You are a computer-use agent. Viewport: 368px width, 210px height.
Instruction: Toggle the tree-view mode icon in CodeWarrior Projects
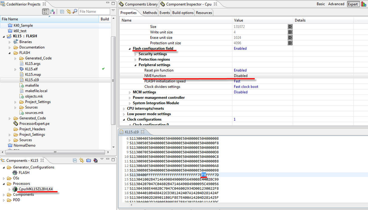(x=45, y=11)
